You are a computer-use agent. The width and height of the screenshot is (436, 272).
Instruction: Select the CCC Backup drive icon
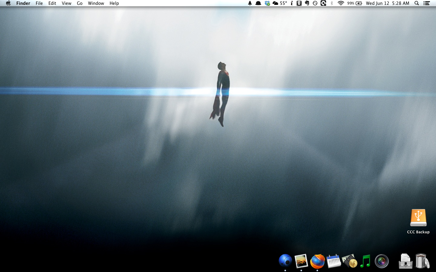tap(418, 218)
